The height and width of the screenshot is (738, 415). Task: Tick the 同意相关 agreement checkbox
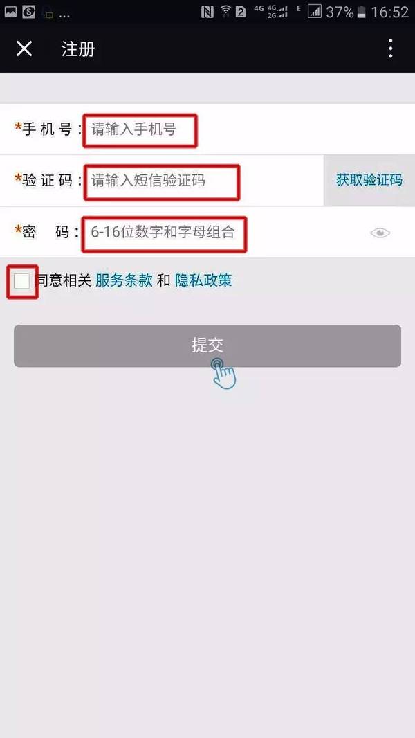[x=21, y=281]
